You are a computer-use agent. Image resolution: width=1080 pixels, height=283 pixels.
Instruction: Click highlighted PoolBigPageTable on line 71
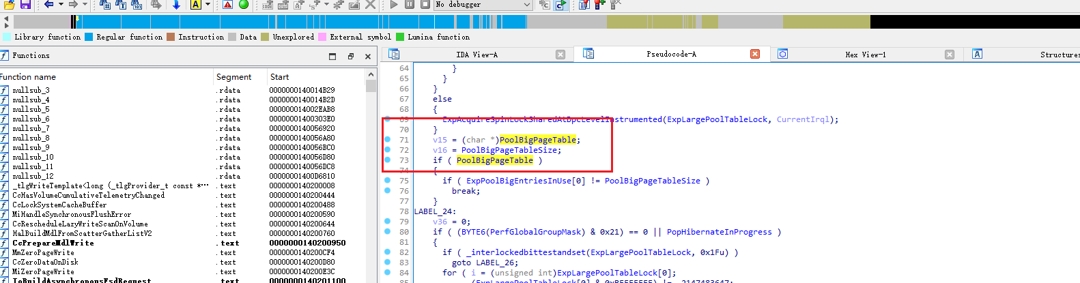click(x=538, y=140)
